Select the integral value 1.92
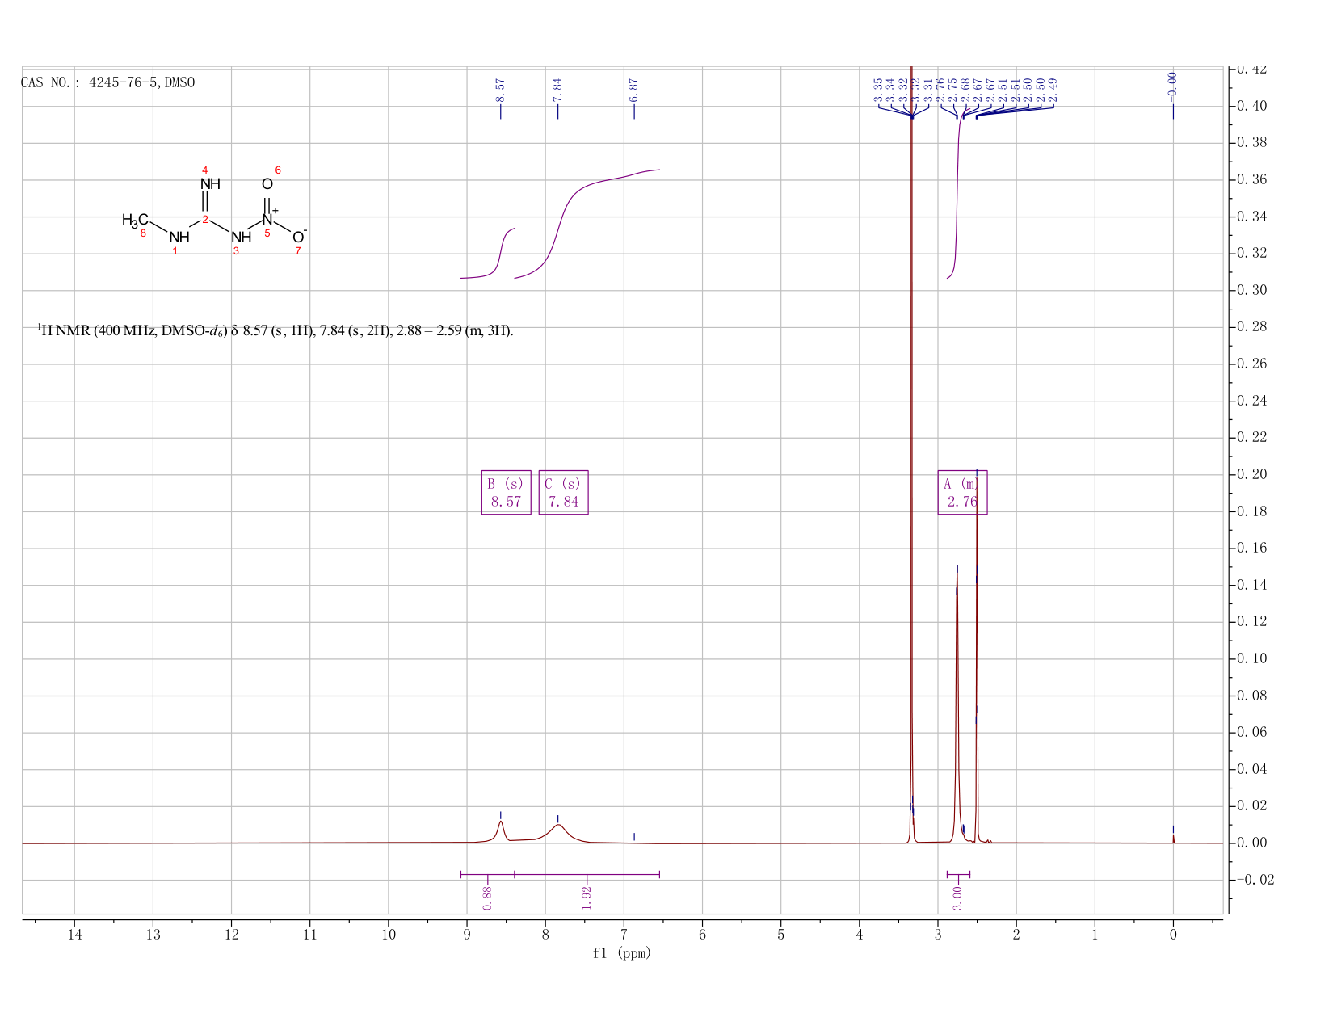The width and height of the screenshot is (1333, 1030). tap(587, 898)
